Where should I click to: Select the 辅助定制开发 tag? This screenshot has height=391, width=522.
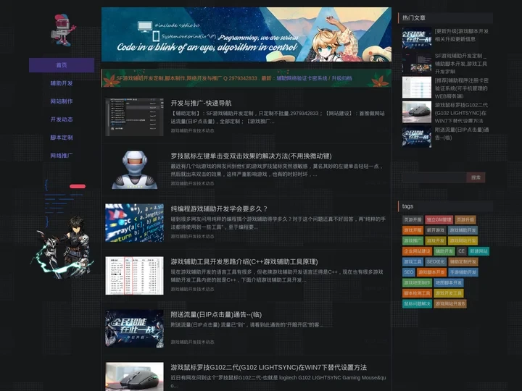point(463,261)
